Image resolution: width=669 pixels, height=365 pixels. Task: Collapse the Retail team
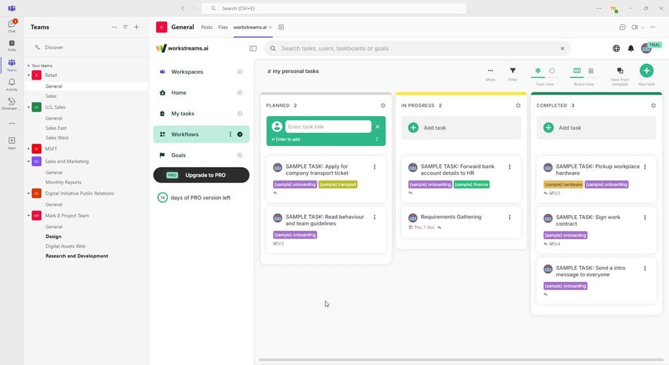click(29, 76)
